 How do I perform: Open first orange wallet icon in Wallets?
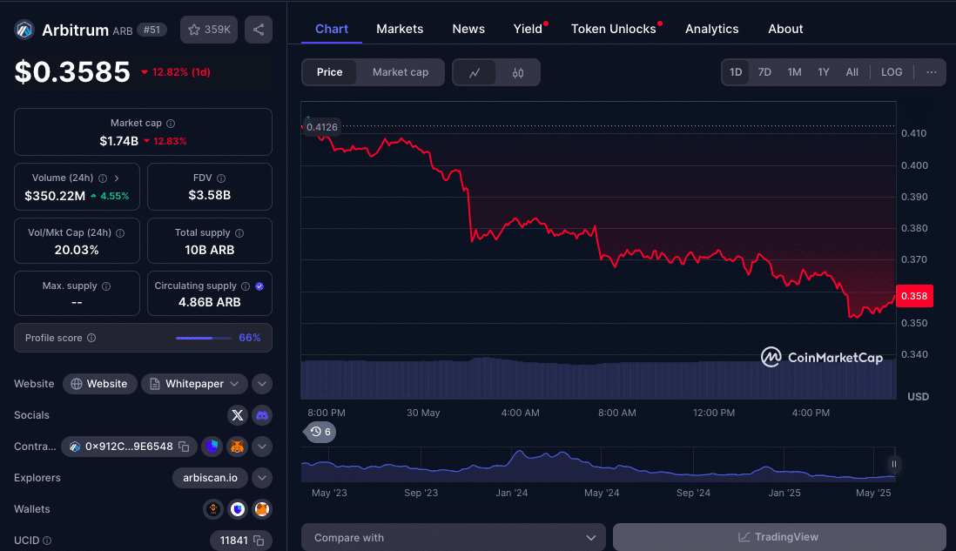[x=213, y=509]
